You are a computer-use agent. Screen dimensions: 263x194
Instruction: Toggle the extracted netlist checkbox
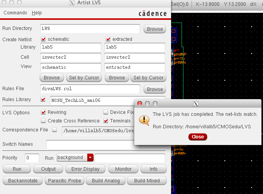[108, 39]
